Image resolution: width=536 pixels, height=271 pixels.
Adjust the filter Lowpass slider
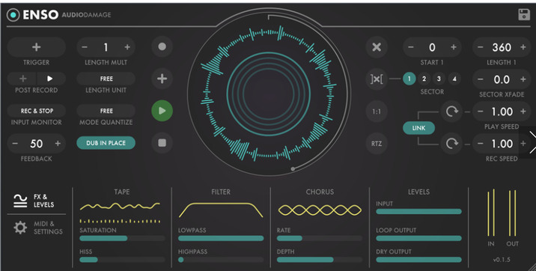coord(221,238)
